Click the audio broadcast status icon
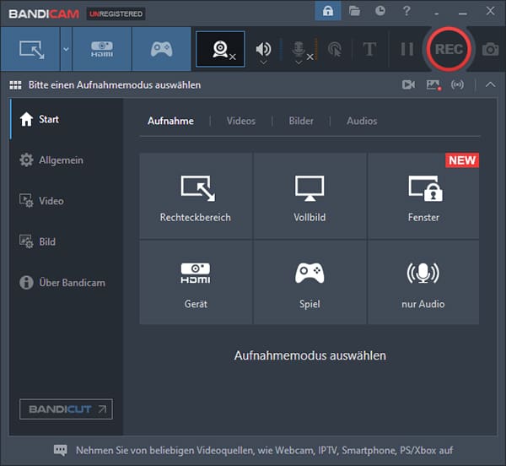Image resolution: width=506 pixels, height=466 pixels. [457, 85]
